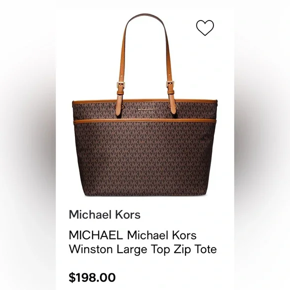Screen dimensions: 290x290
Task: Open the Michael Kors brand link
Action: point(104,214)
